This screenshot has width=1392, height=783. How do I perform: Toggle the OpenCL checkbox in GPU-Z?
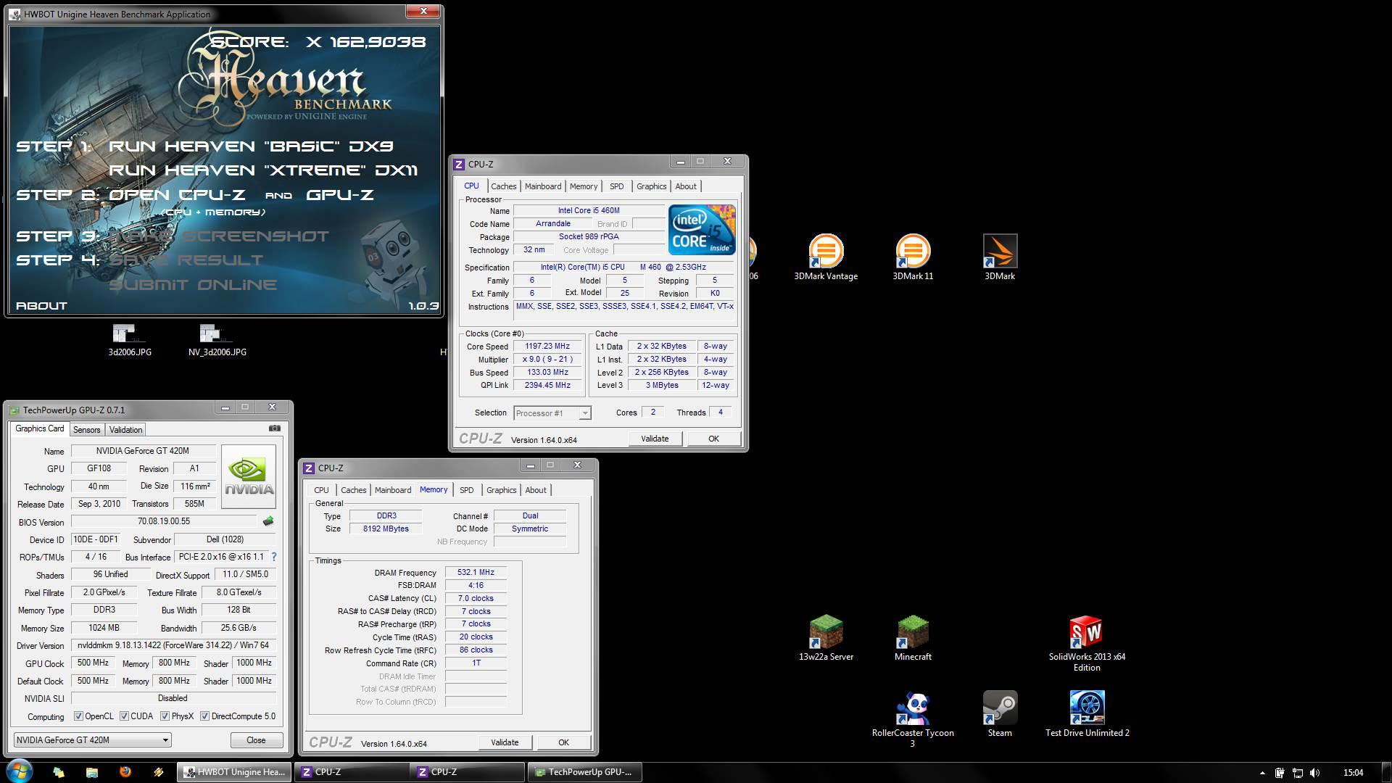click(78, 716)
